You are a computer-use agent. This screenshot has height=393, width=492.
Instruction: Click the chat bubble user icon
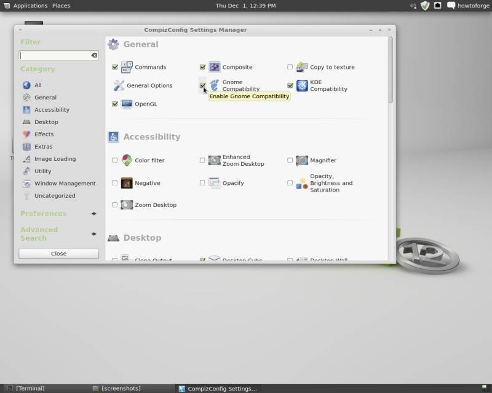pos(451,6)
